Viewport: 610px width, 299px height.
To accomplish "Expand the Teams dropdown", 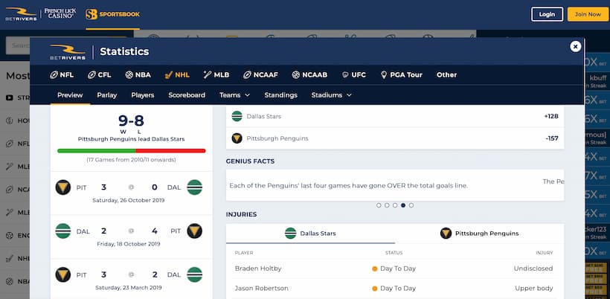I will click(234, 95).
